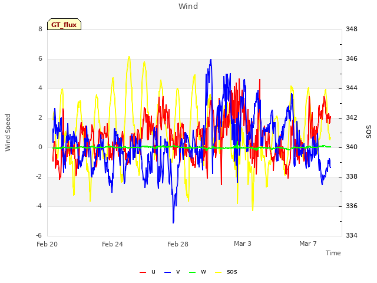Click the Mar 7 date tick label
The image size is (377, 283).
[308, 243]
